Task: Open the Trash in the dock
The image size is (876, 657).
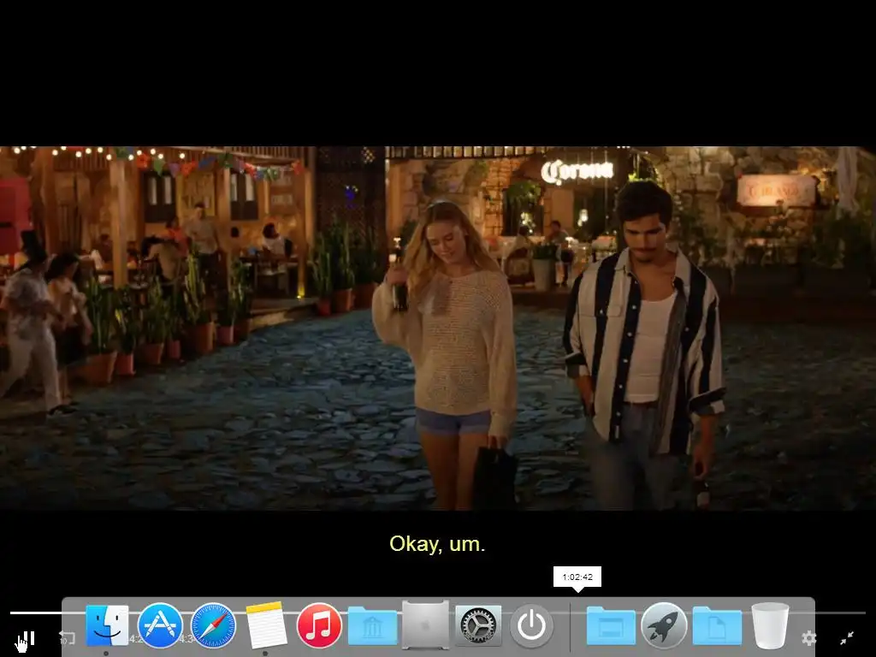Action: click(x=770, y=625)
